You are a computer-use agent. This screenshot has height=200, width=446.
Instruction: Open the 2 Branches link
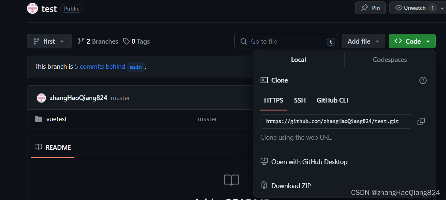pos(98,41)
